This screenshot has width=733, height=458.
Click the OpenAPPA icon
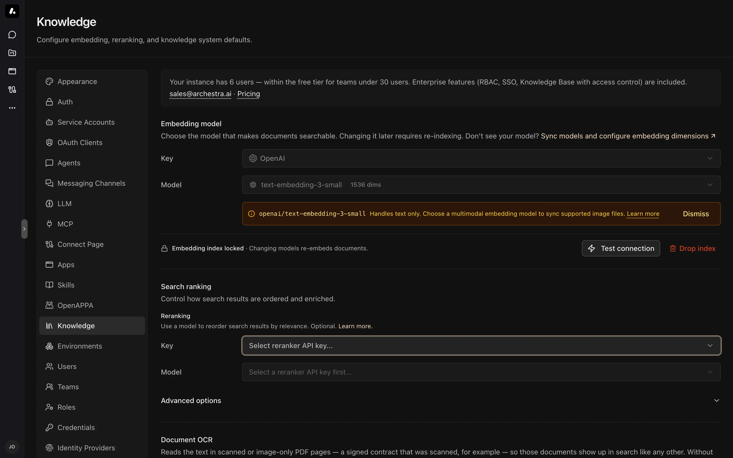point(49,305)
